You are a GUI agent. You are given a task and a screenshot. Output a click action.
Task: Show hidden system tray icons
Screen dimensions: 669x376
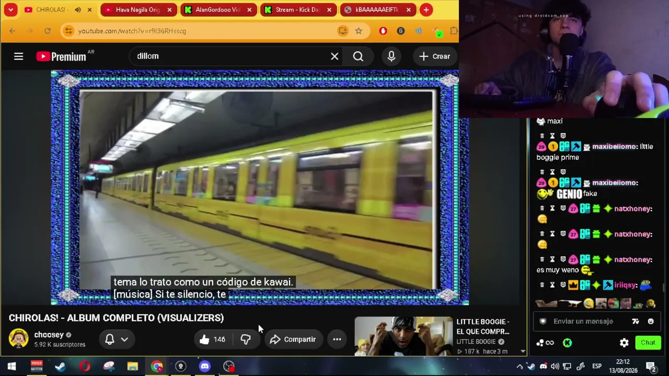coord(520,366)
